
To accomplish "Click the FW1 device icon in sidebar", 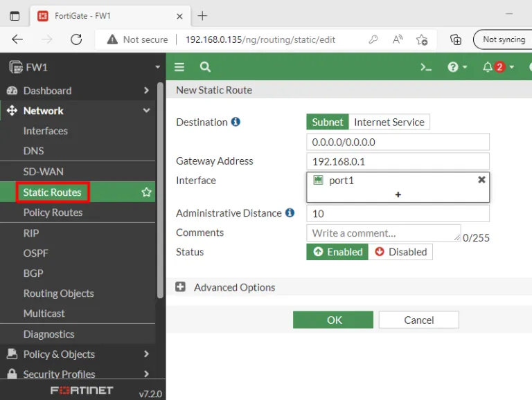I will pos(16,67).
